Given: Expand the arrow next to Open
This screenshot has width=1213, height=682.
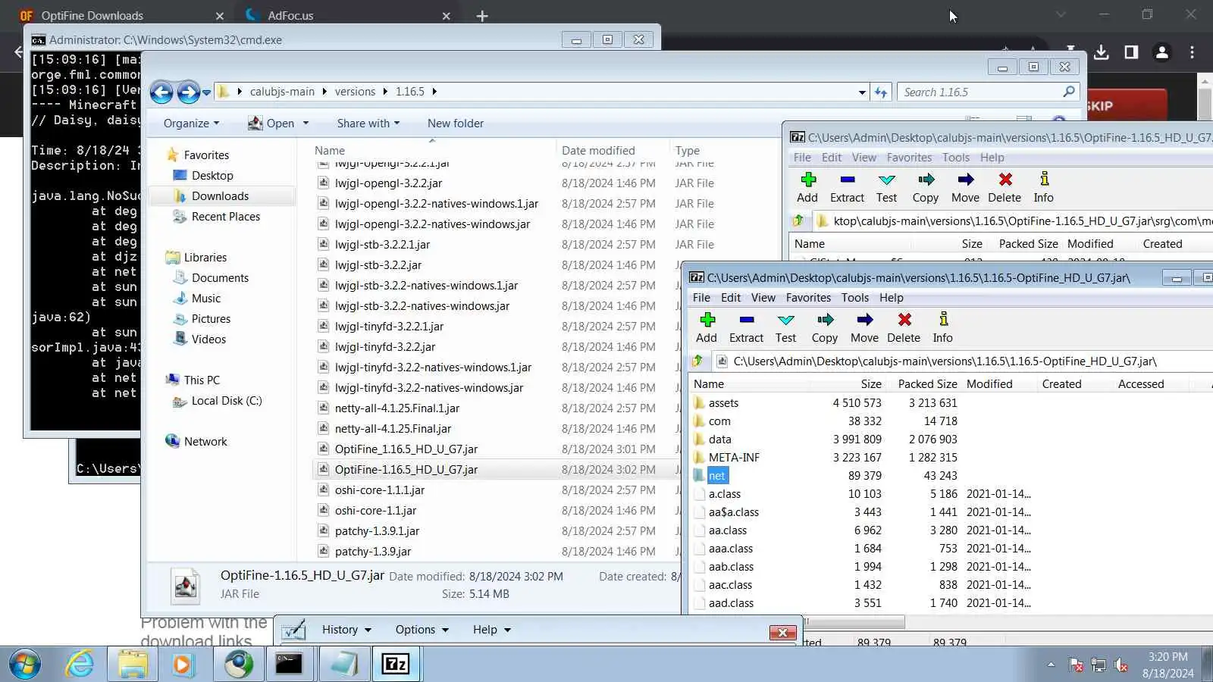Looking at the screenshot, I should [306, 124].
